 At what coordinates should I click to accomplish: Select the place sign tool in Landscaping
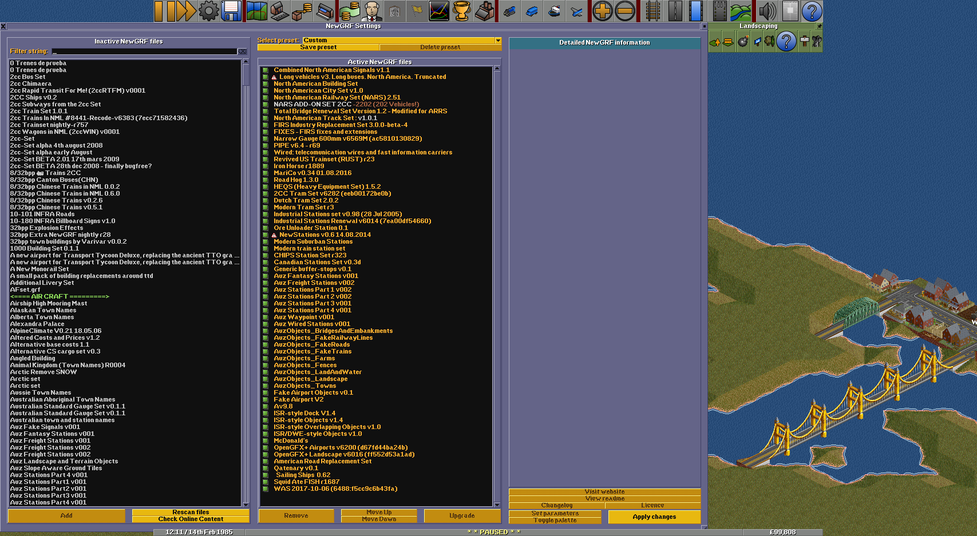click(804, 41)
